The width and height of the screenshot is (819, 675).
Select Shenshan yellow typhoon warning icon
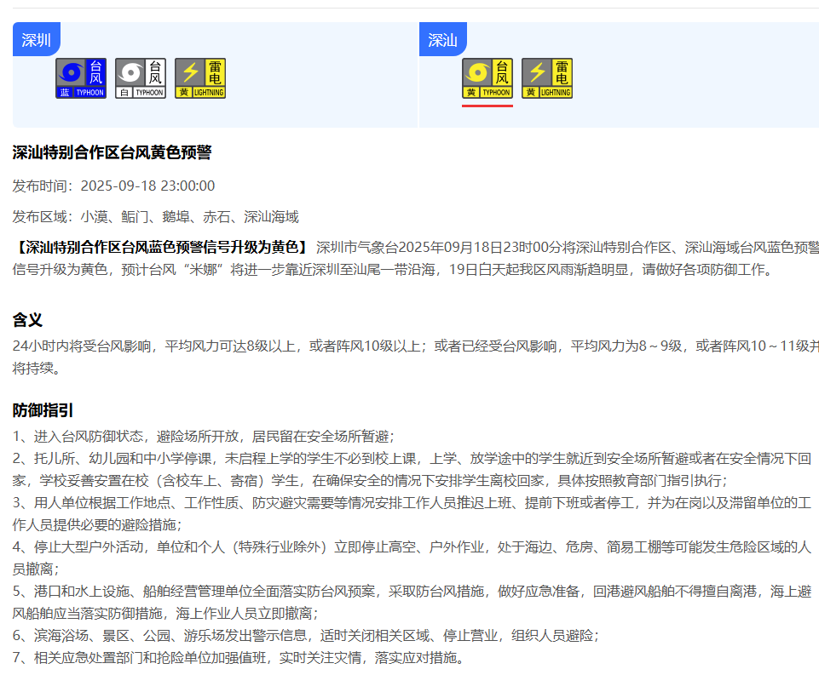click(487, 78)
